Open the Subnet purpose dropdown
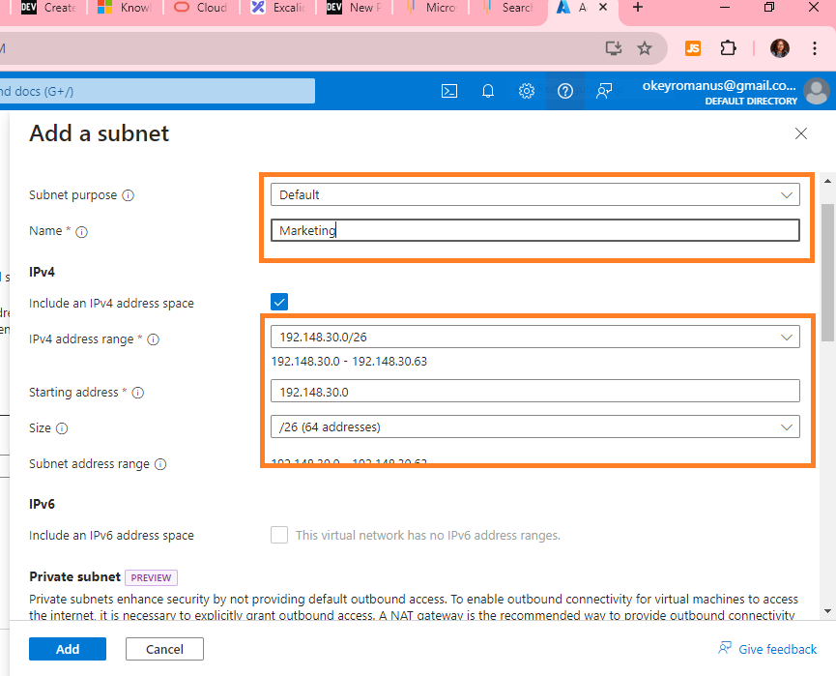 click(x=535, y=194)
